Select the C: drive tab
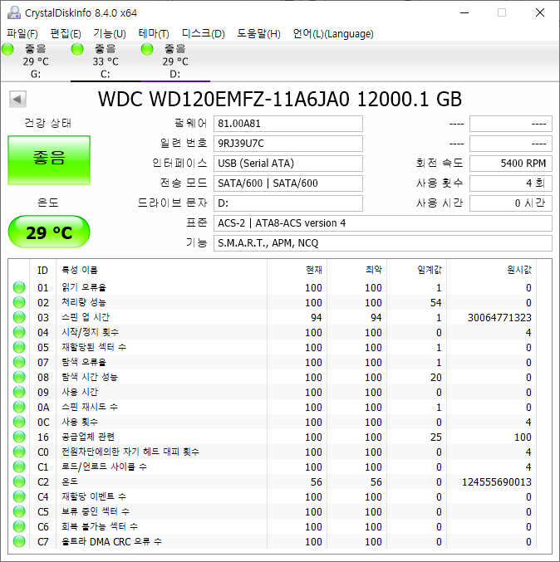560x562 pixels. coord(106,61)
